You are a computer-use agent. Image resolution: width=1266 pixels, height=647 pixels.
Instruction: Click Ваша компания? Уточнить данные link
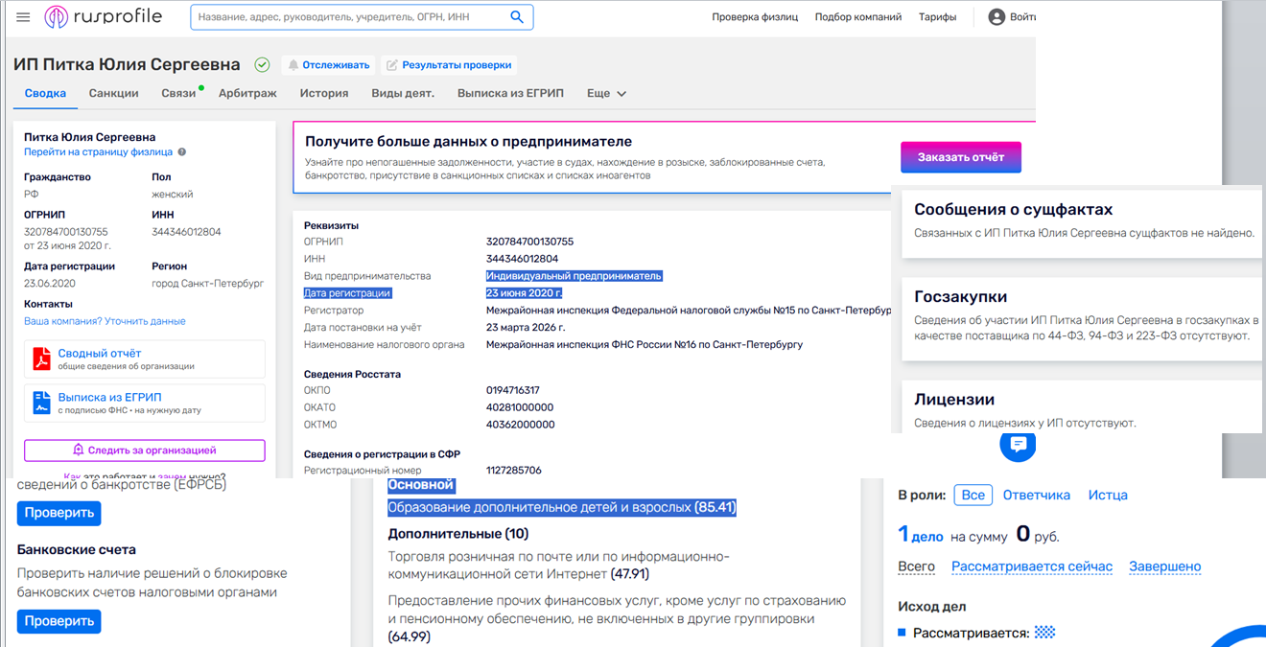105,321
